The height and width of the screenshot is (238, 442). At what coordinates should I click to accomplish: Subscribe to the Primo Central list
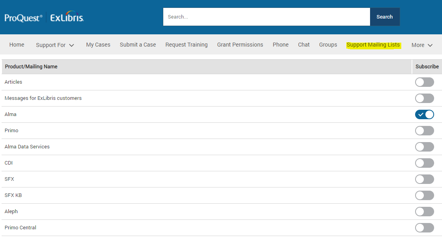pyautogui.click(x=424, y=228)
